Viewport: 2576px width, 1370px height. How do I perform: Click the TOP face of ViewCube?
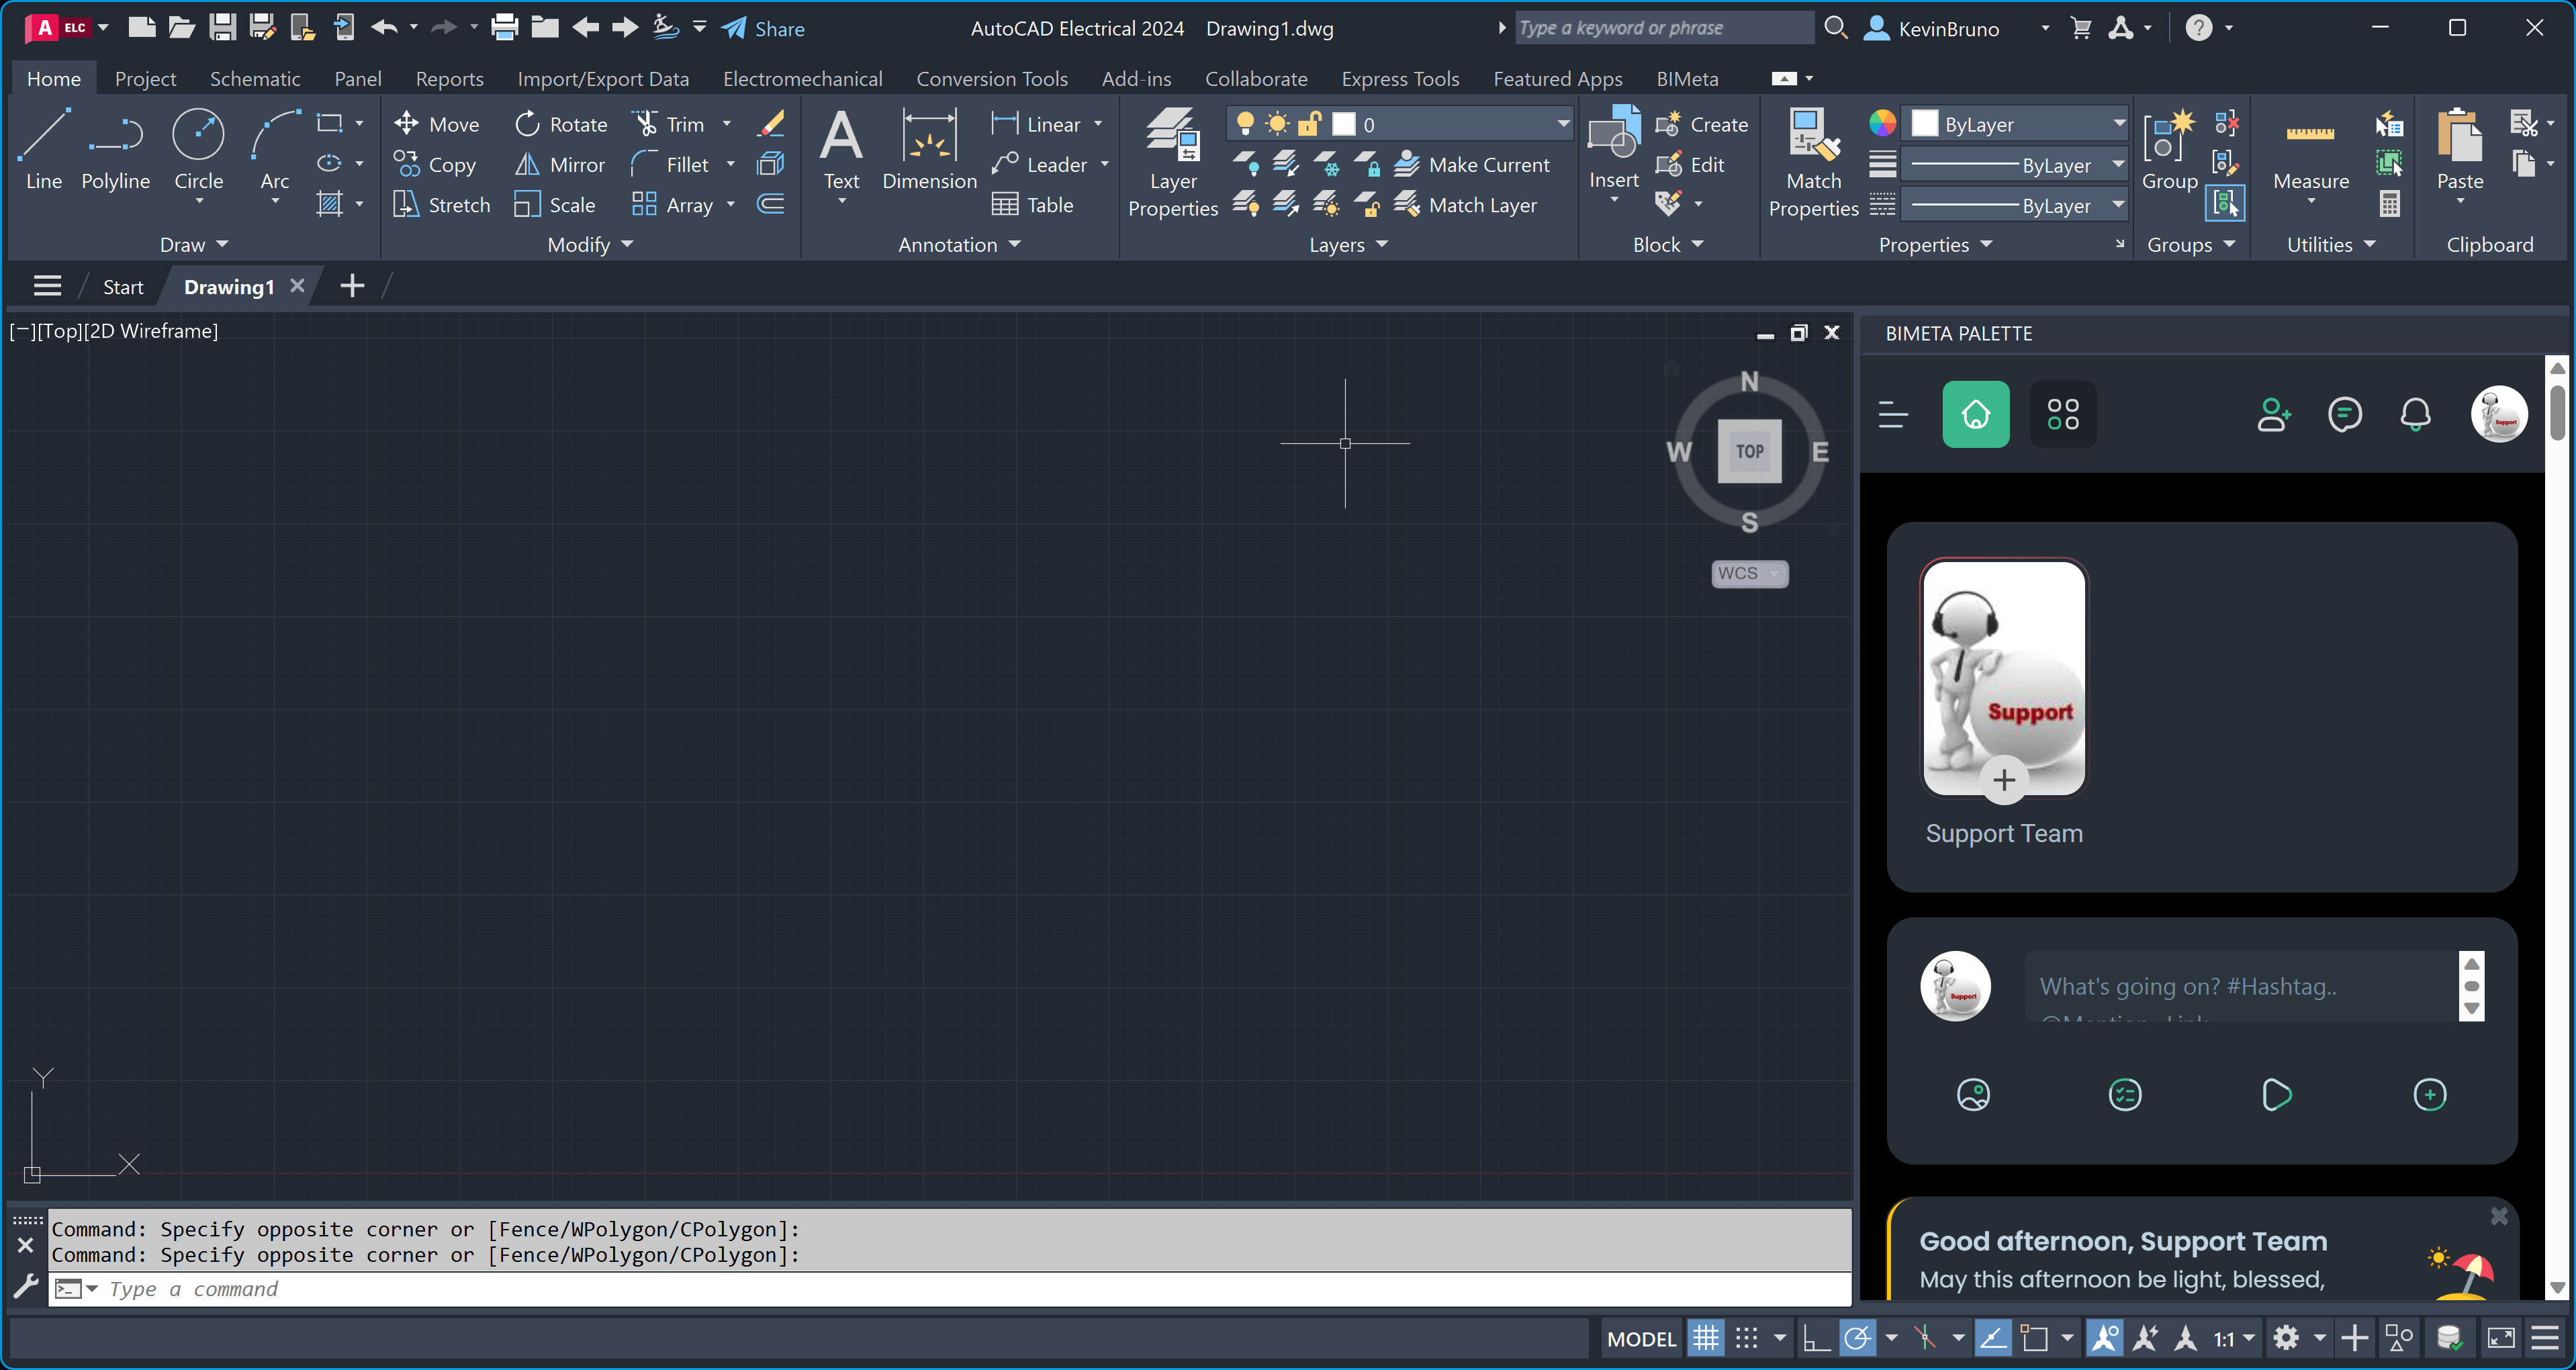coord(1749,451)
